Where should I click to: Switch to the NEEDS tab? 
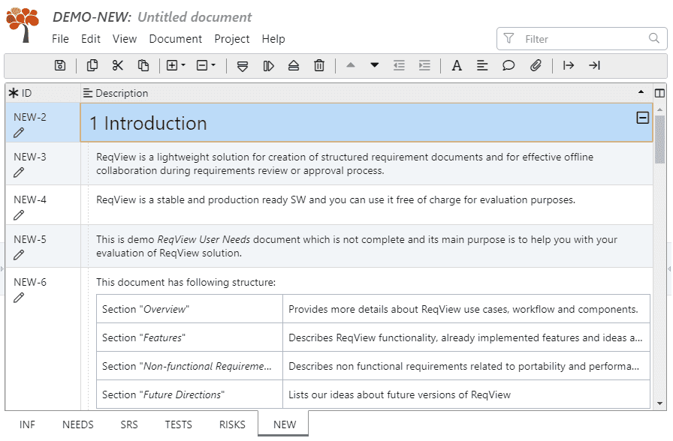tap(78, 424)
